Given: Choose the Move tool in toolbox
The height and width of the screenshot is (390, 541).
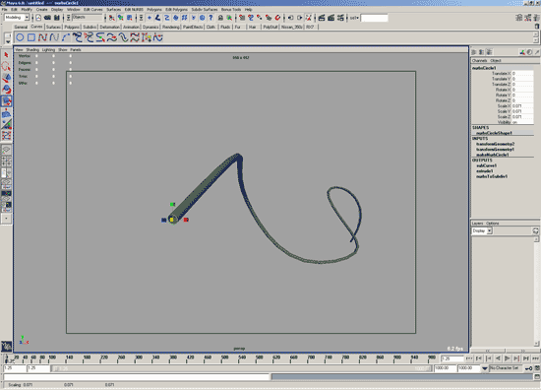Looking at the screenshot, I should pos(6,78).
